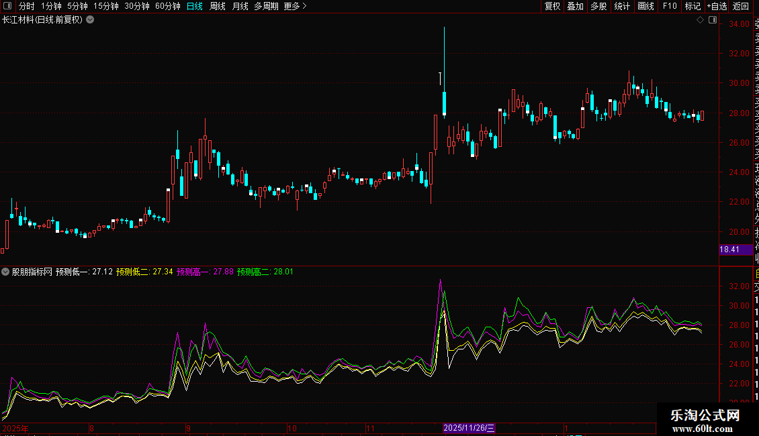Add stock with +自选 button
Image resolution: width=759 pixels, height=436 pixels.
pyautogui.click(x=717, y=6)
